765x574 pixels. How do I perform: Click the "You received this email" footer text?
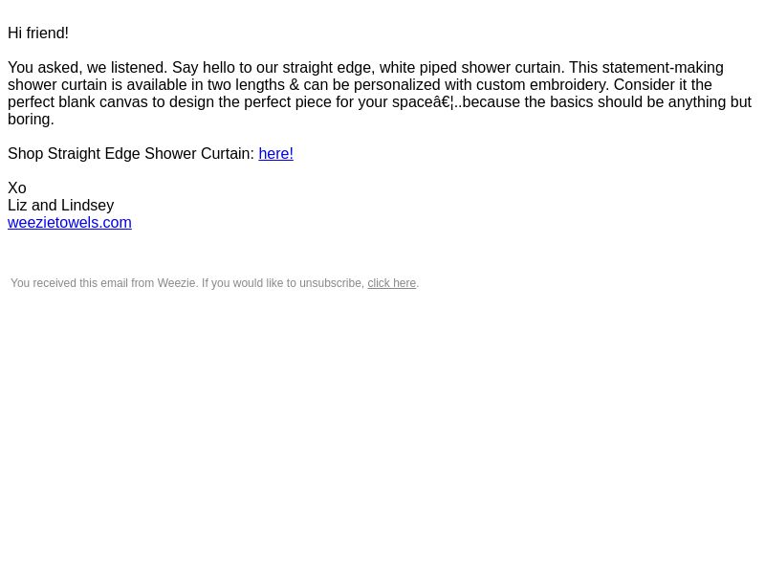tap(77, 283)
